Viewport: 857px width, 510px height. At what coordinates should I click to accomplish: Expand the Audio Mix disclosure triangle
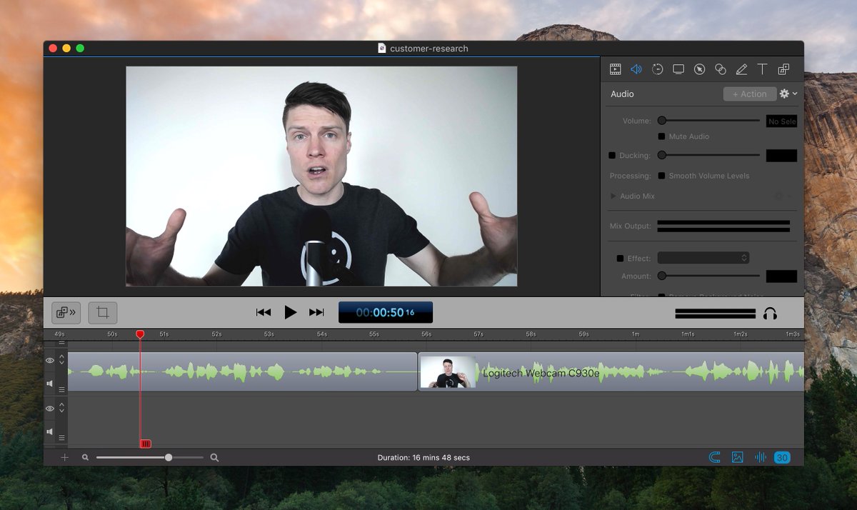pos(613,196)
